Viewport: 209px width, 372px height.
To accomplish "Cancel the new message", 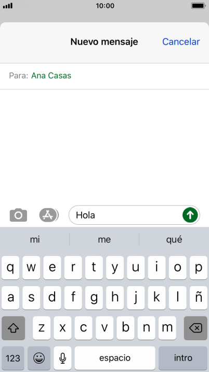I will pyautogui.click(x=181, y=42).
